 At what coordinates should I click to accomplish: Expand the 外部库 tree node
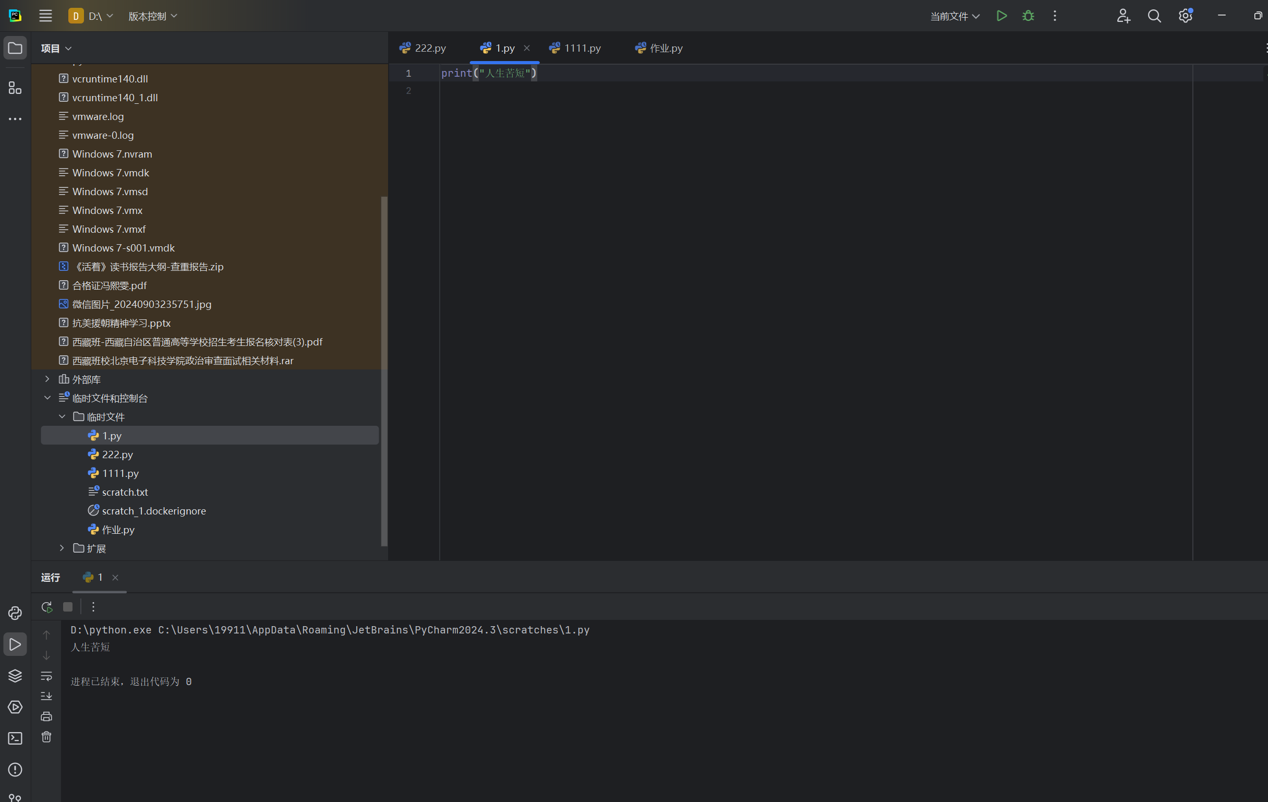(47, 379)
